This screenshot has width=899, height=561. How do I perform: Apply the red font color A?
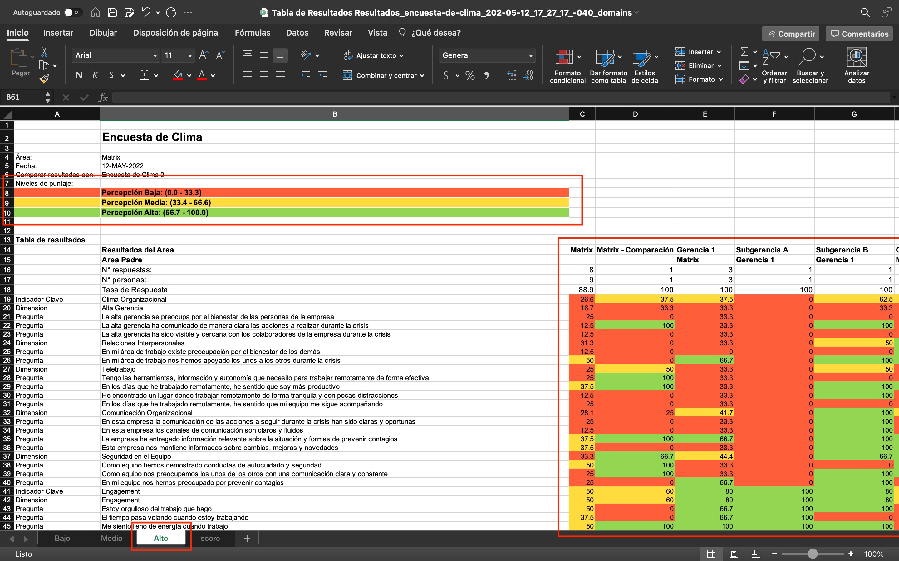point(202,75)
